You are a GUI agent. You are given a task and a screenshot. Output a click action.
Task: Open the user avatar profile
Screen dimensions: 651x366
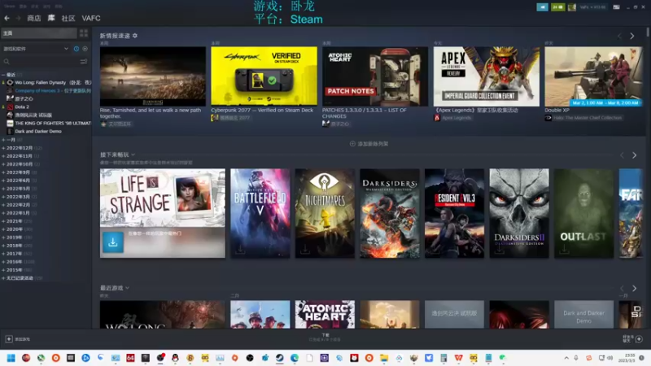coord(572,7)
